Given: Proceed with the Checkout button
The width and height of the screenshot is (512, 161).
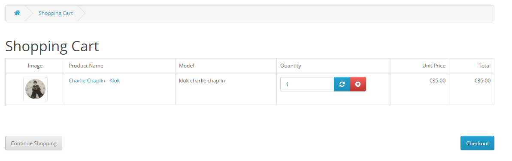Looking at the screenshot, I should coord(477,143).
